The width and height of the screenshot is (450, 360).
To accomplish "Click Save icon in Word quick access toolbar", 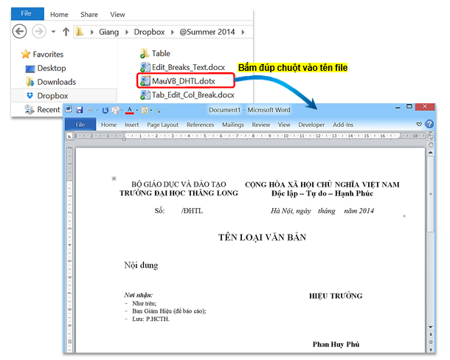I will (79, 110).
